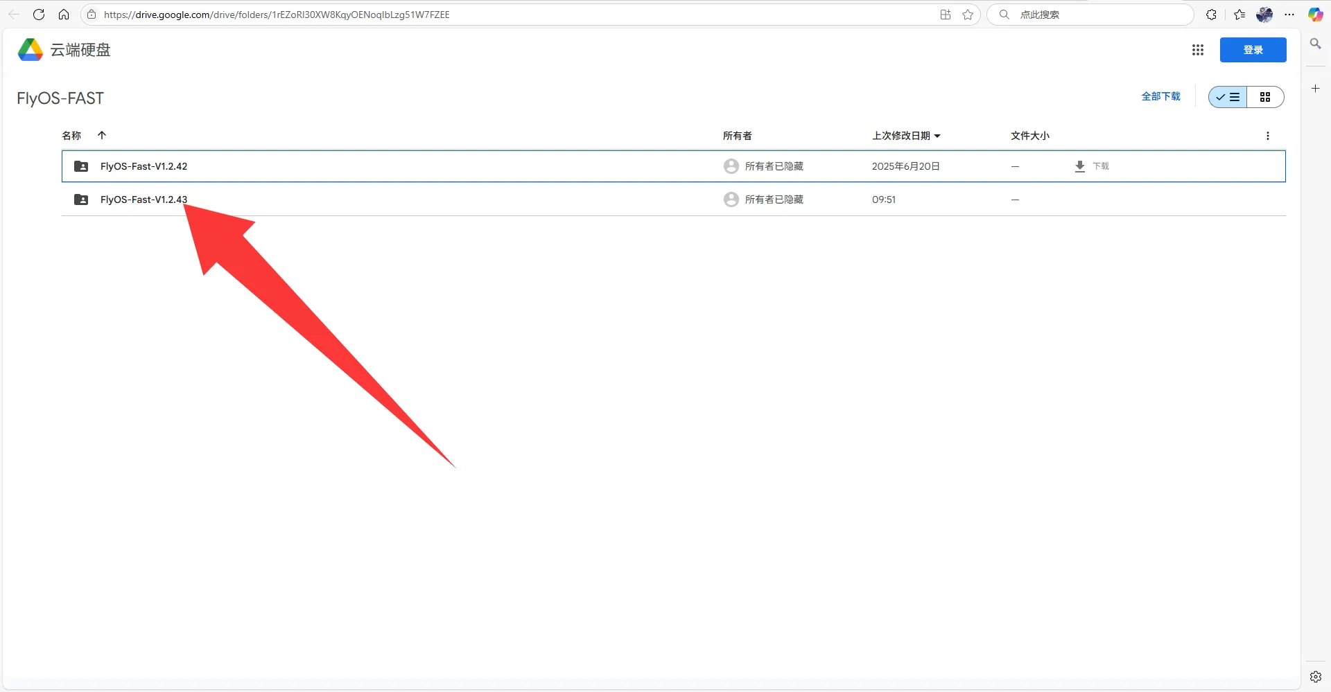Click the FlyOS-Fast-V1.2.43 shared folder icon
Image resolution: width=1331 pixels, height=692 pixels.
(x=81, y=199)
